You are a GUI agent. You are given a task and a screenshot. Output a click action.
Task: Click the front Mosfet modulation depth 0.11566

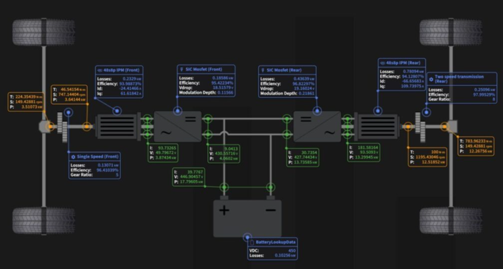(225, 93)
